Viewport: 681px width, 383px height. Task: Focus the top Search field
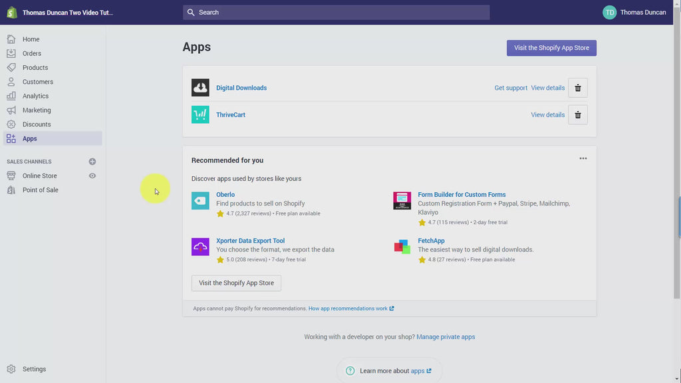(x=336, y=12)
